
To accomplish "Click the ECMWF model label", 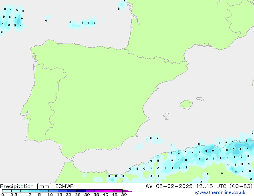I will (x=65, y=186).
